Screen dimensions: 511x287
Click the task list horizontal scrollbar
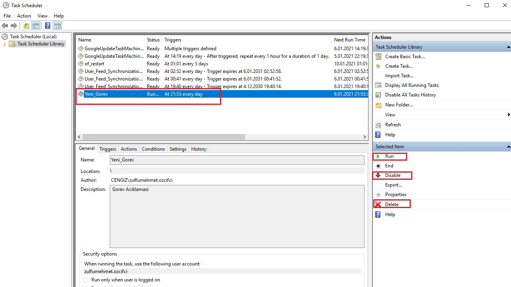point(164,137)
